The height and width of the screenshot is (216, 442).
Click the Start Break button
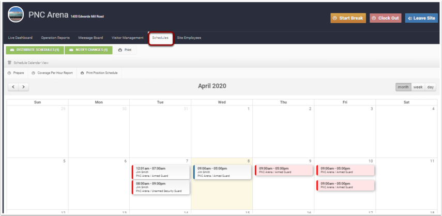click(x=348, y=18)
